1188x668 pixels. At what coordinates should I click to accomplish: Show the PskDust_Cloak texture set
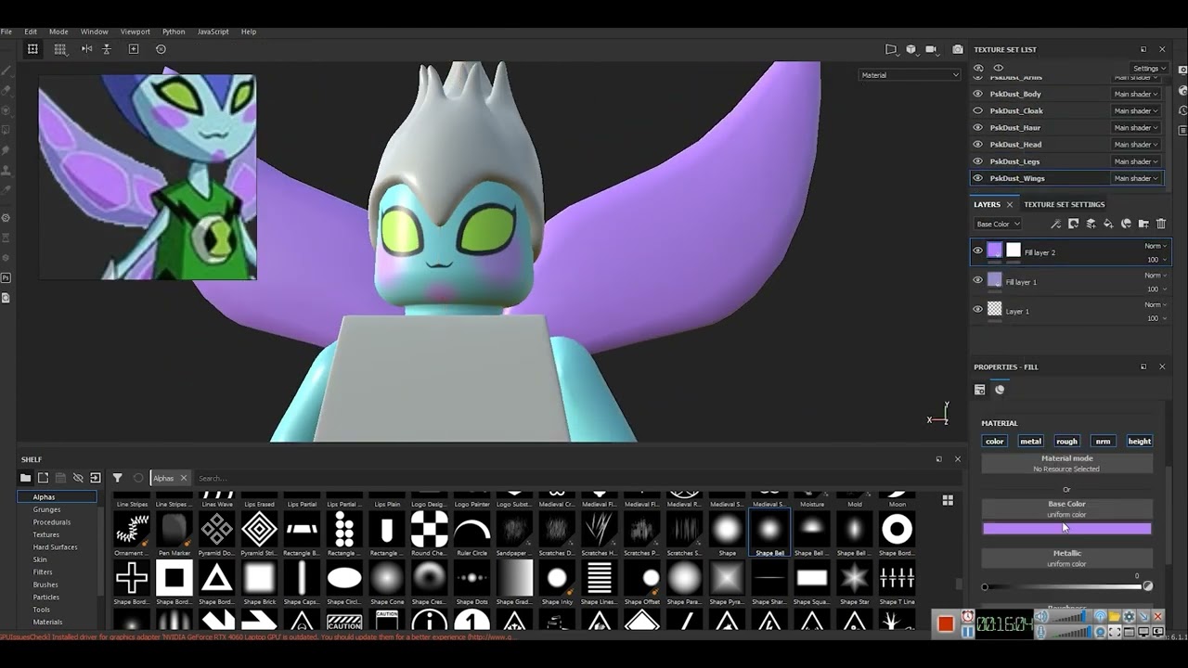pos(977,110)
